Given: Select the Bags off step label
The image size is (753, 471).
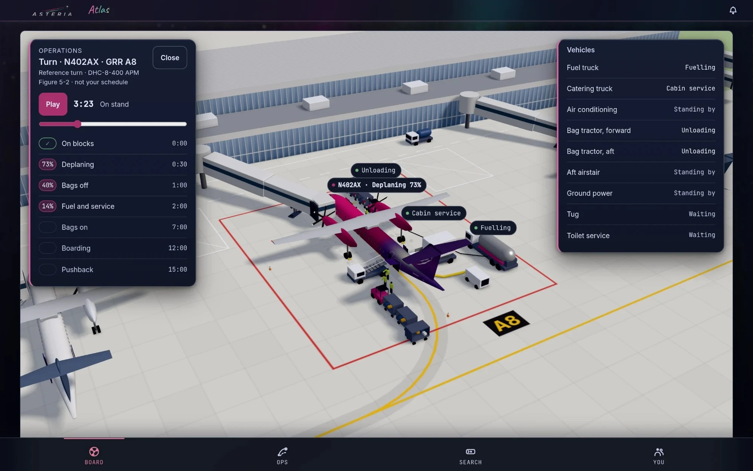Looking at the screenshot, I should 75,185.
